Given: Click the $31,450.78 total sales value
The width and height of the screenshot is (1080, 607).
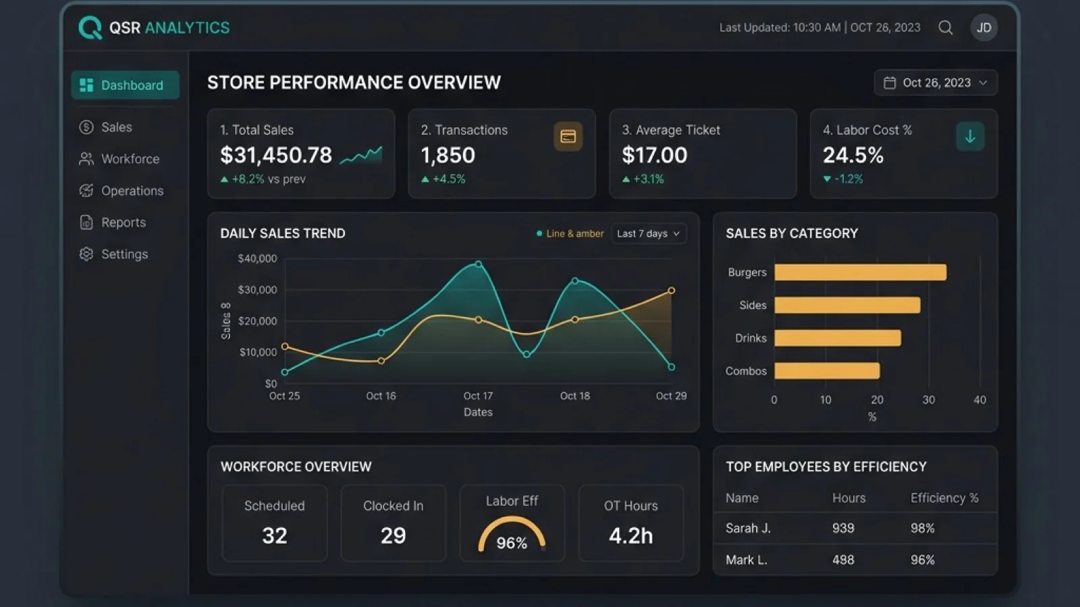Looking at the screenshot, I should tap(276, 155).
